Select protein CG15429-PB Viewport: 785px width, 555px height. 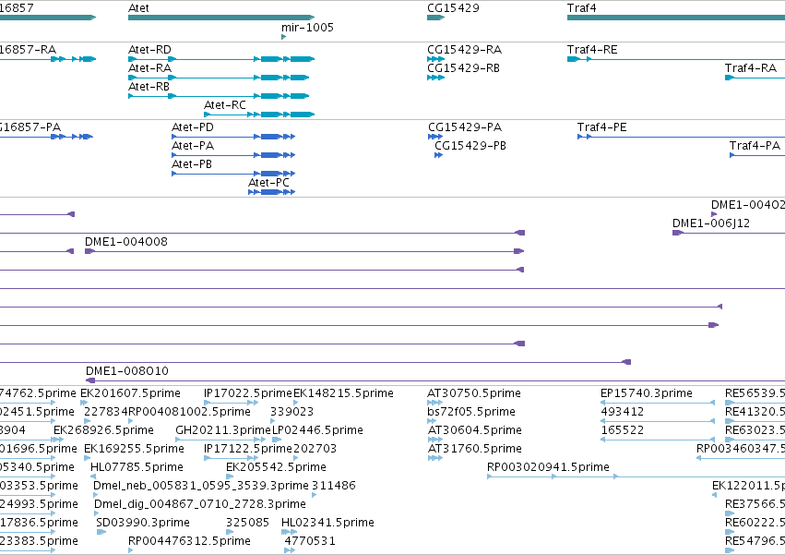click(438, 155)
